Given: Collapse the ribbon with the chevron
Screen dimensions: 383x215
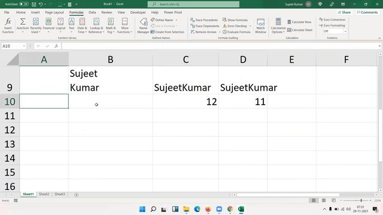Looking at the screenshot, I should point(379,38).
